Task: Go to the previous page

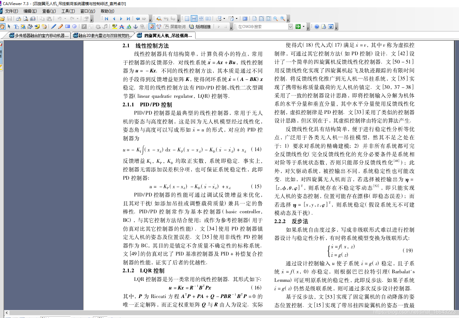Action: [x=114, y=19]
